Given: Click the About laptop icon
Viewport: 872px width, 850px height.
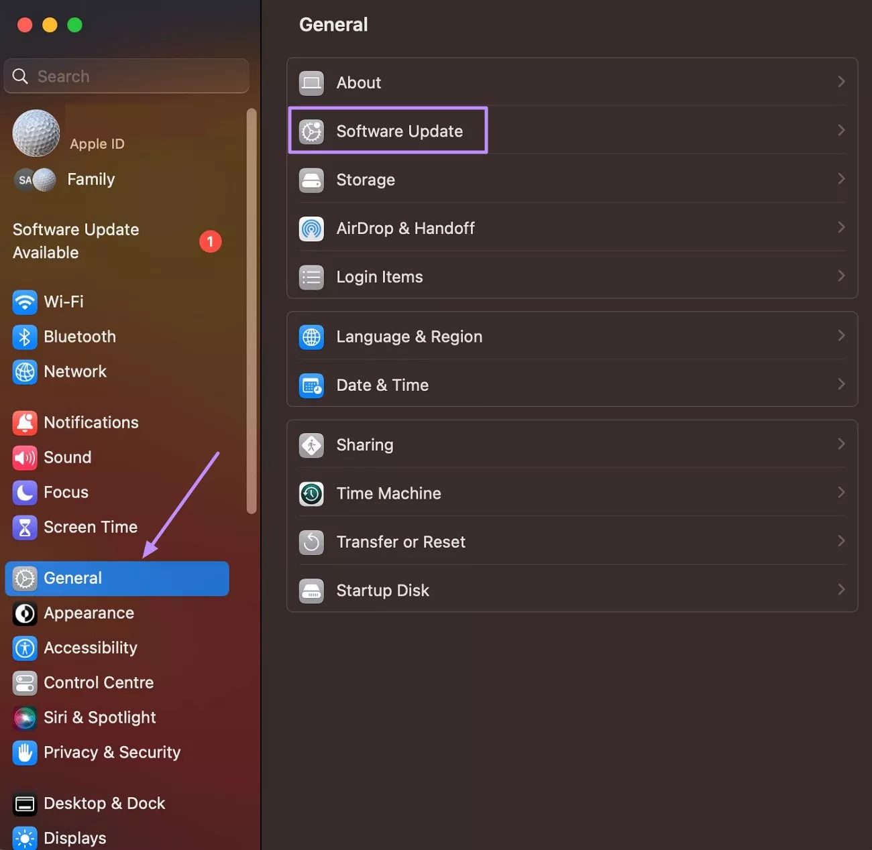Looking at the screenshot, I should (311, 82).
